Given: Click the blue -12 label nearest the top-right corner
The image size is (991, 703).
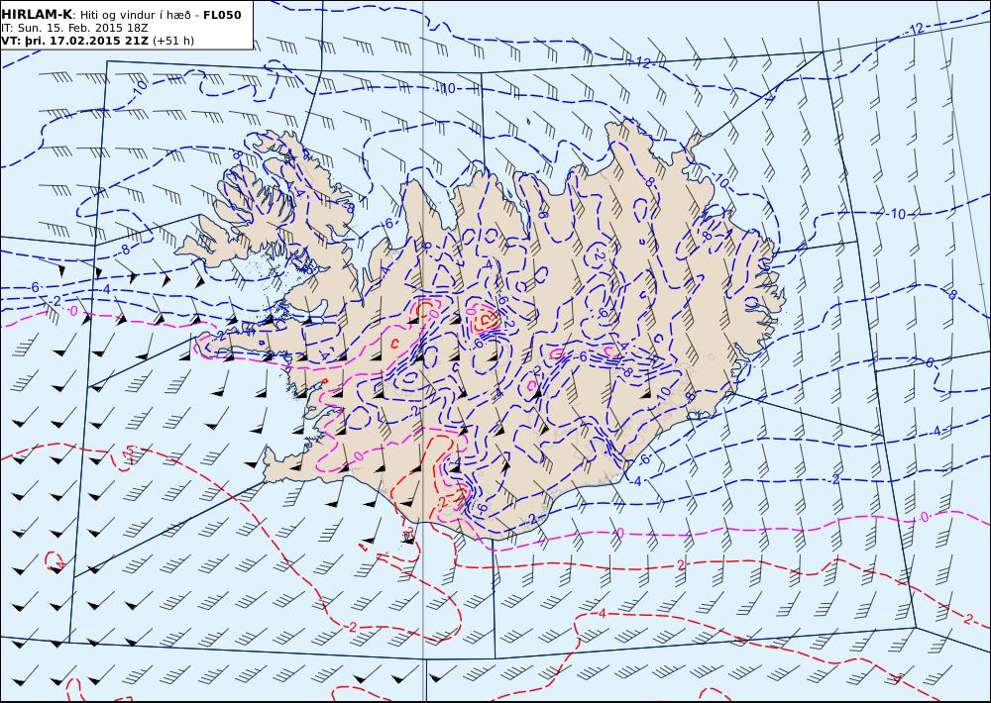Looking at the screenshot, I should tap(915, 29).
